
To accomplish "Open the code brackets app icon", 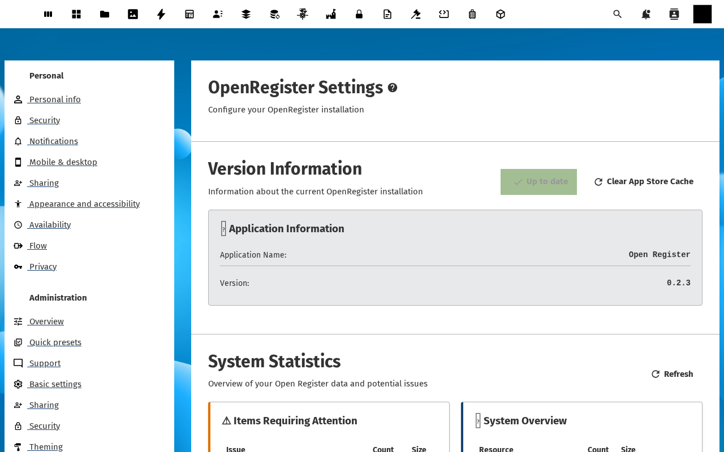I will click(444, 14).
